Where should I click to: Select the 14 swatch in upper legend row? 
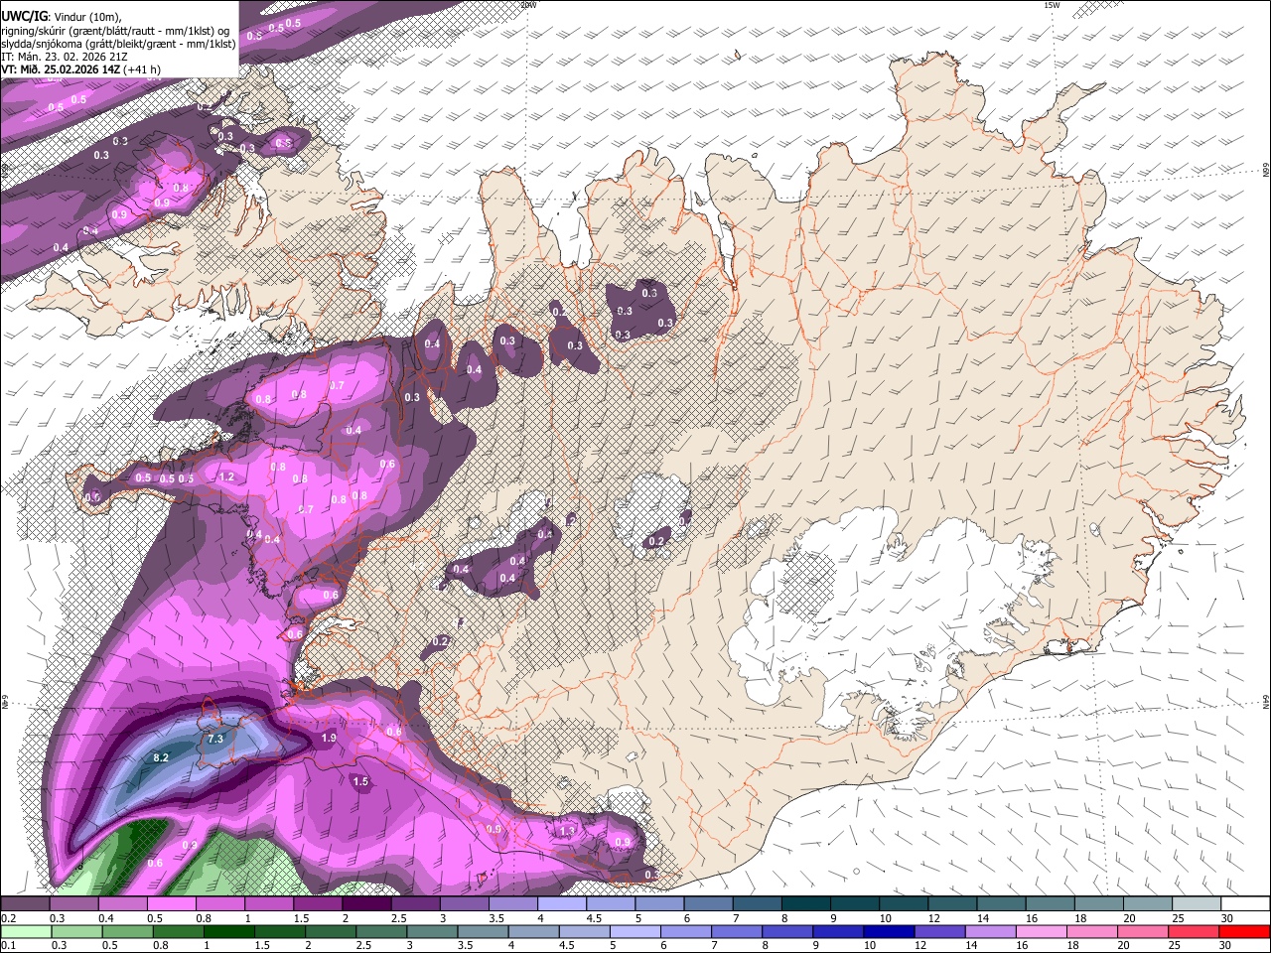pyautogui.click(x=1001, y=904)
